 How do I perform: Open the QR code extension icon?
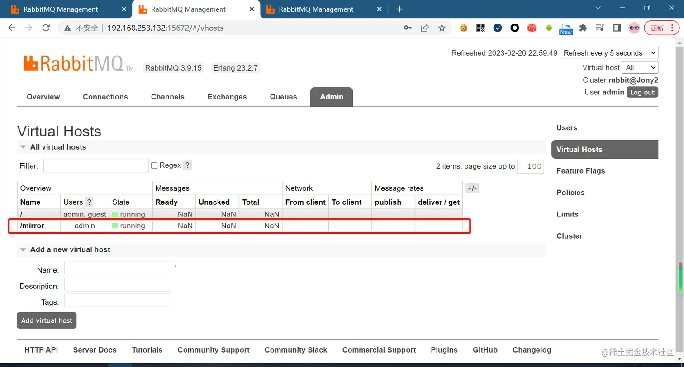coord(480,28)
